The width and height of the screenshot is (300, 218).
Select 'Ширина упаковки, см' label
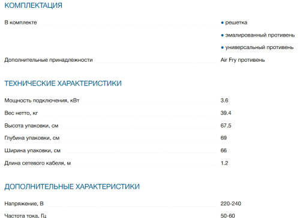coord(32,150)
